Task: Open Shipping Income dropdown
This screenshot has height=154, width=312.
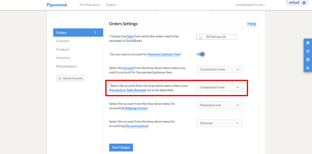Action: tap(219, 105)
